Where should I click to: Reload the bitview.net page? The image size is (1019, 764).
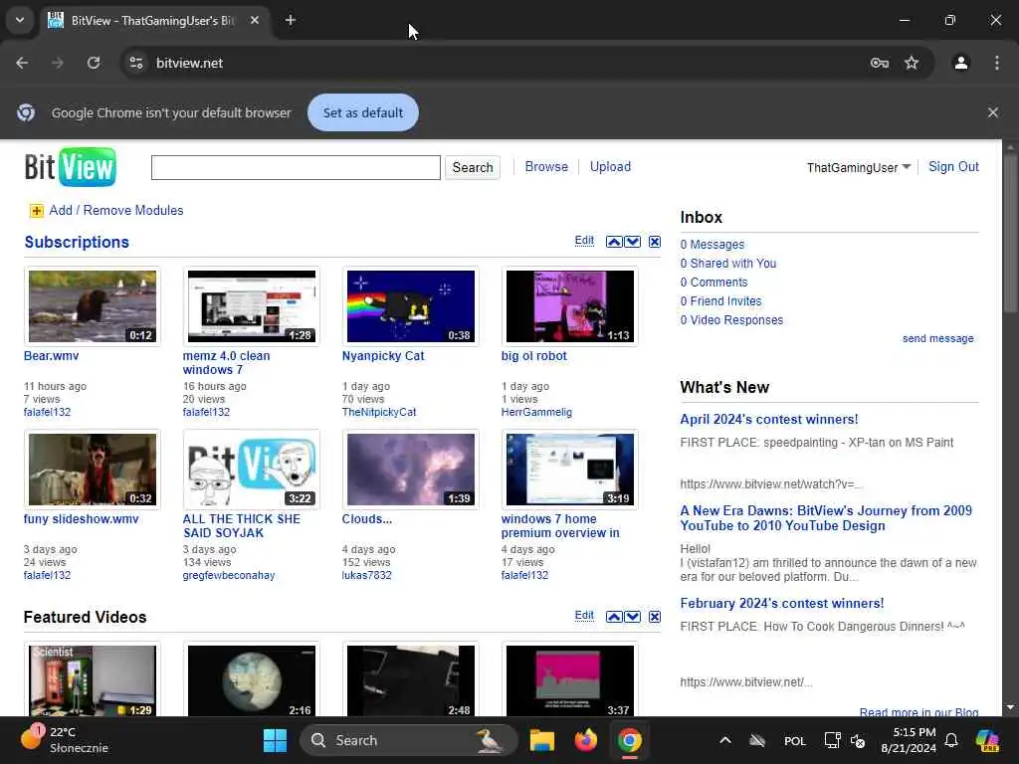click(x=94, y=63)
